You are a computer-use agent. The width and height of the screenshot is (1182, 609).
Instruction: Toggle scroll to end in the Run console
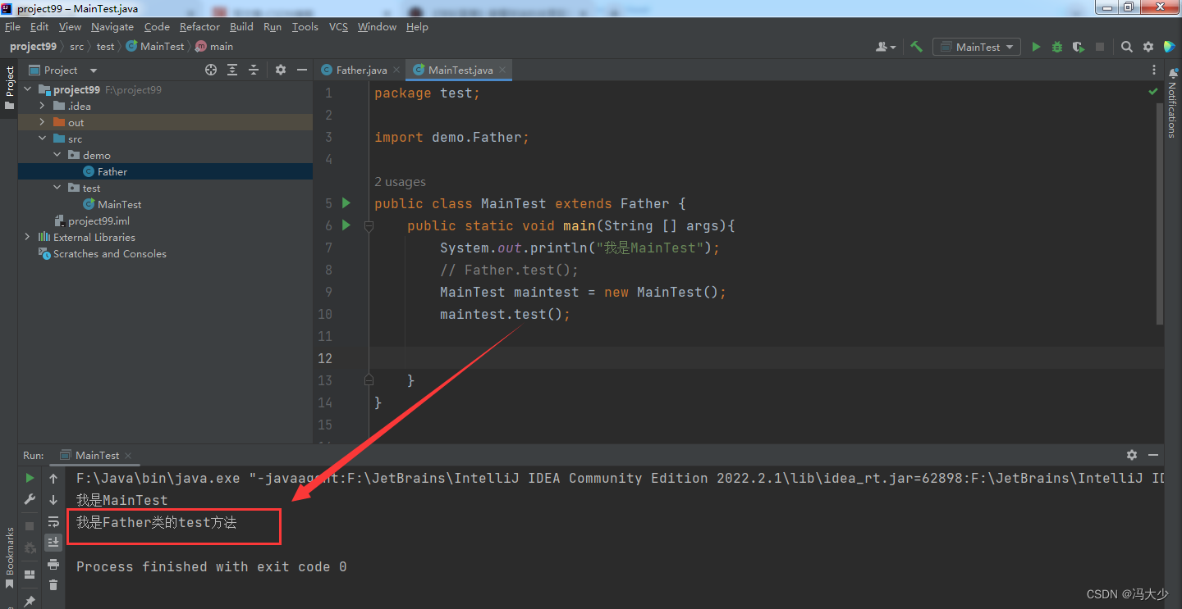[x=53, y=542]
